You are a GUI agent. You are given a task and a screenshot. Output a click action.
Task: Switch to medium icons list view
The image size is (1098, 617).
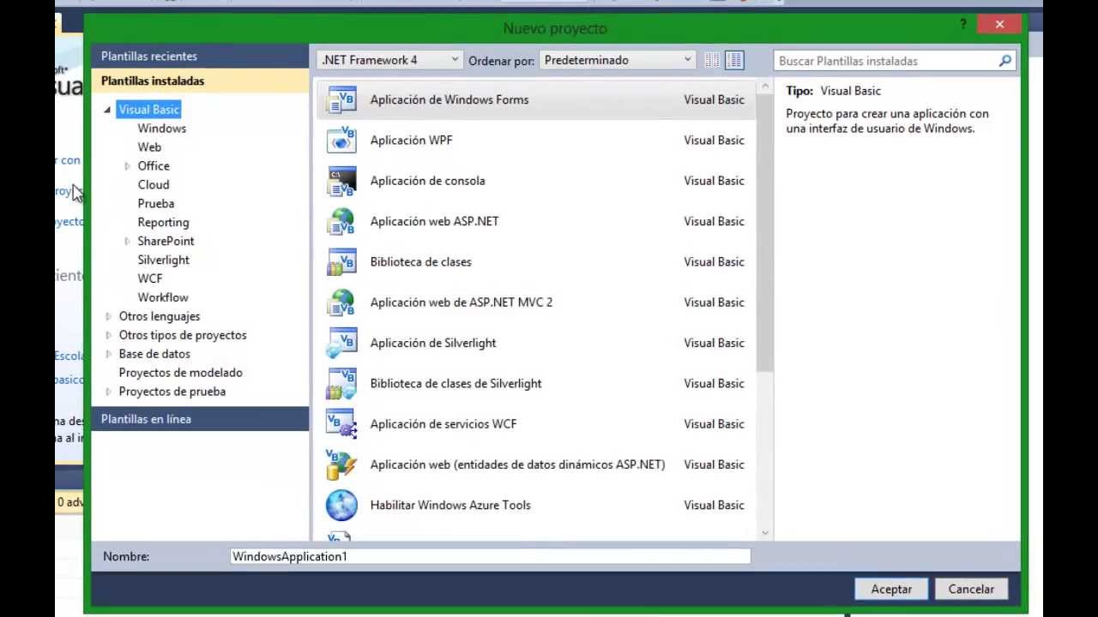click(734, 60)
